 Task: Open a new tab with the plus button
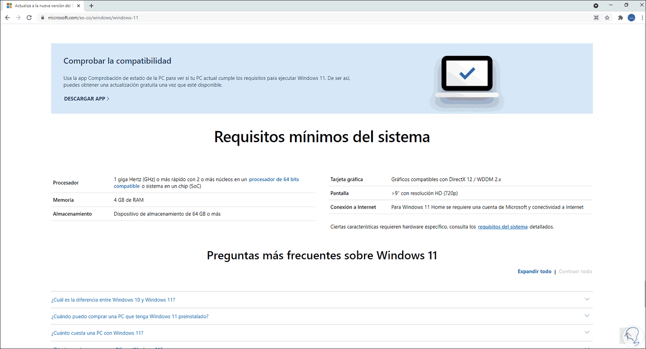click(91, 6)
